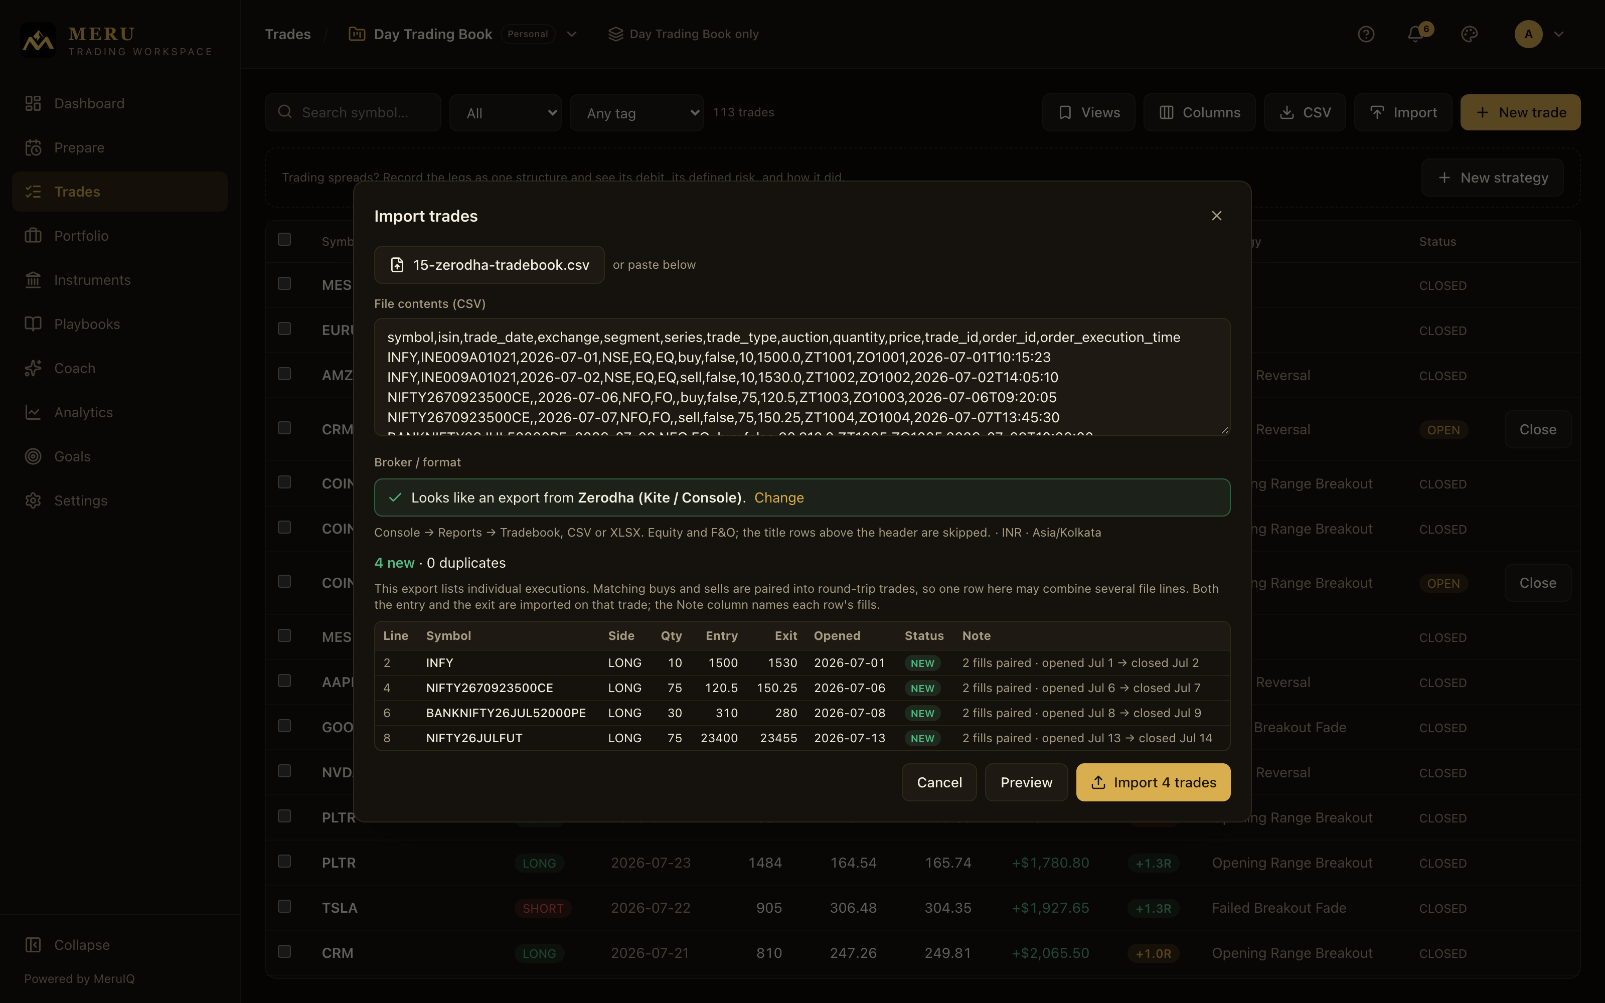This screenshot has height=1003, width=1605.
Task: Open the Views button
Action: click(1088, 112)
